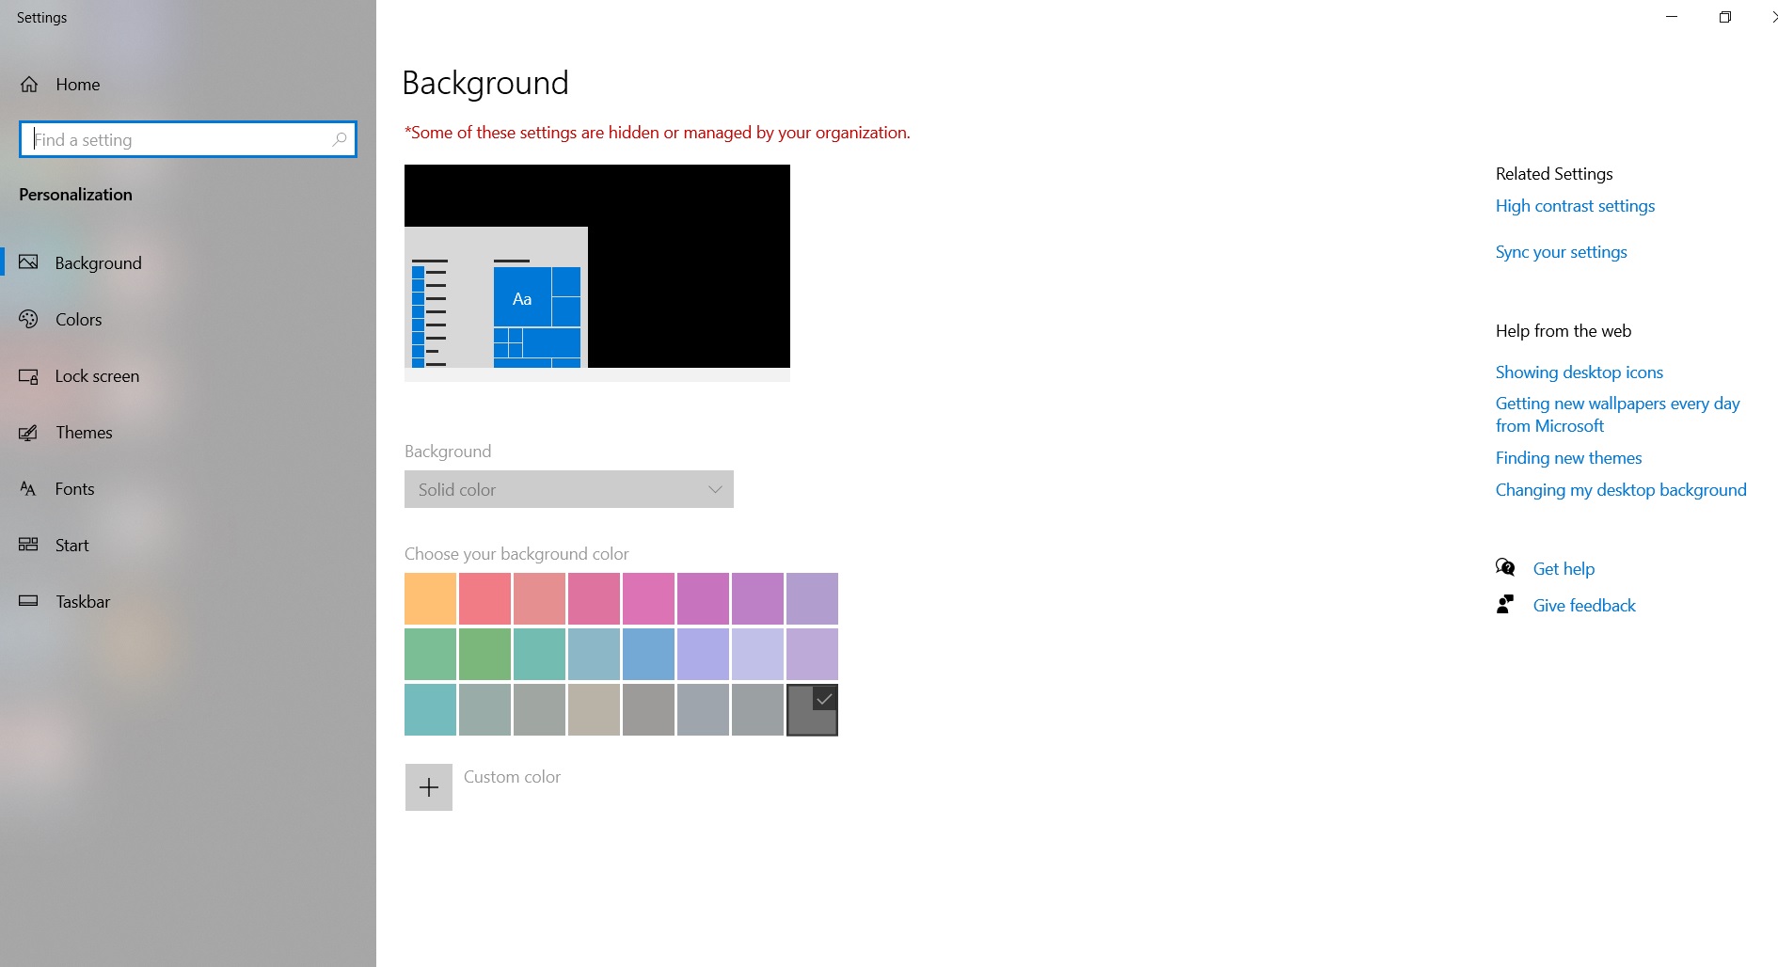
Task: Go to Settings Home
Action: pos(188,85)
